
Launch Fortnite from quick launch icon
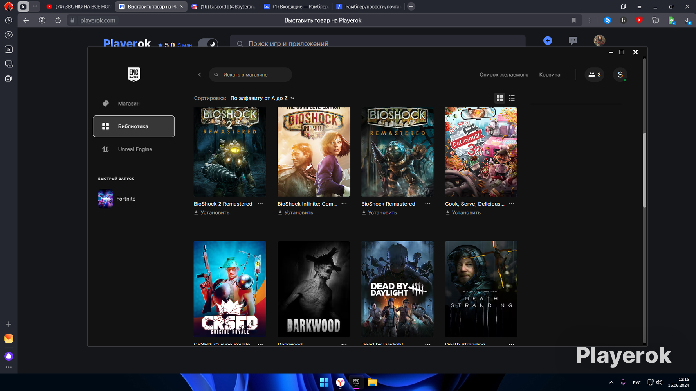[x=105, y=199]
